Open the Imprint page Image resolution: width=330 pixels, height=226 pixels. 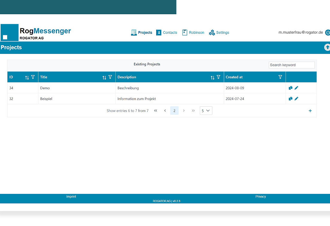tap(71, 196)
